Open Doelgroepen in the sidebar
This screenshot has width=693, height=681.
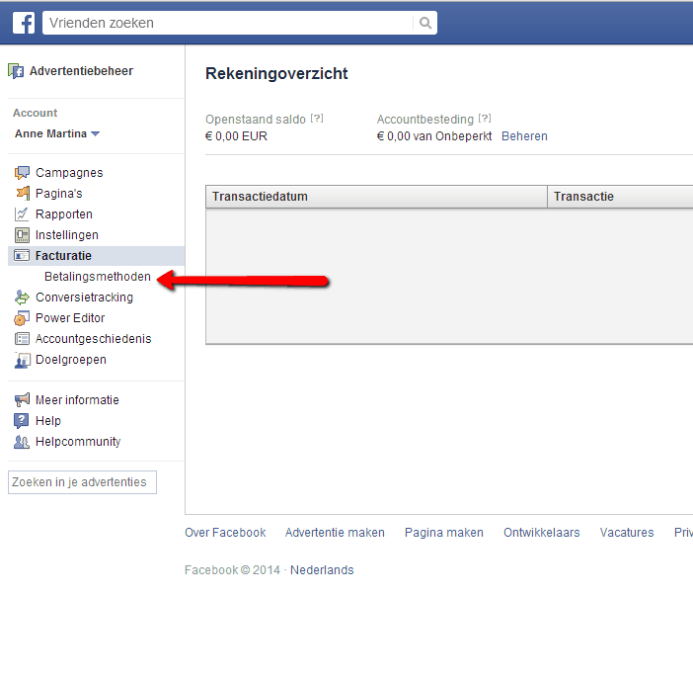pos(71,360)
